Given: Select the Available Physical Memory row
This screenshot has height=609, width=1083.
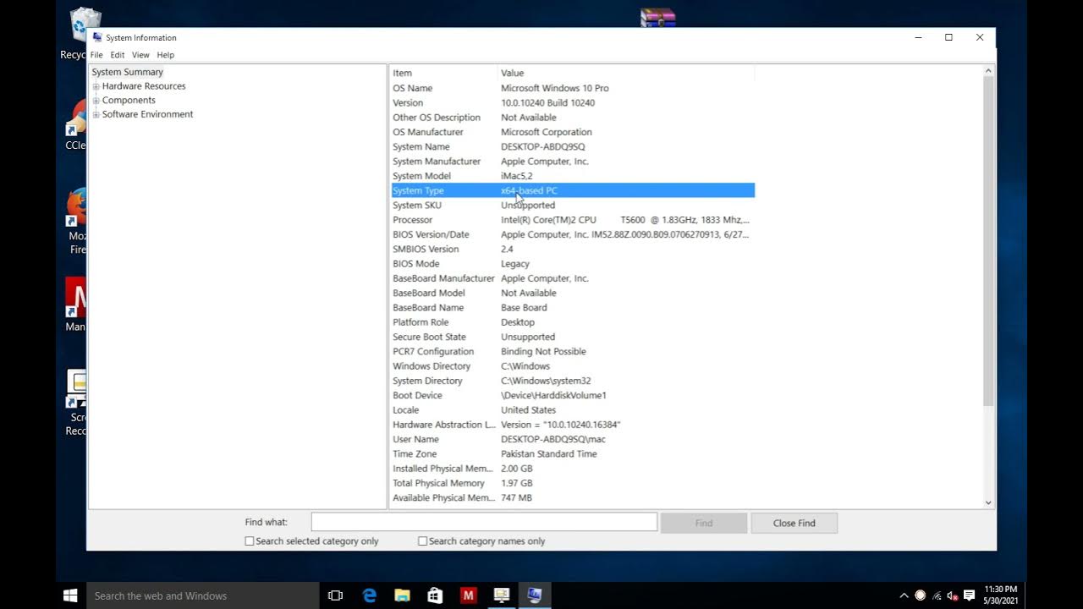Looking at the screenshot, I should click(573, 498).
